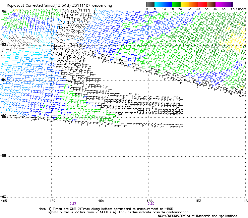Click the '-52' latitude axis label
This screenshot has height=218, width=248.
click(3, 45)
